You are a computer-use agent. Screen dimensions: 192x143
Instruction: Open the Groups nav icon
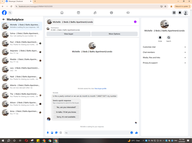(x=111, y=13)
